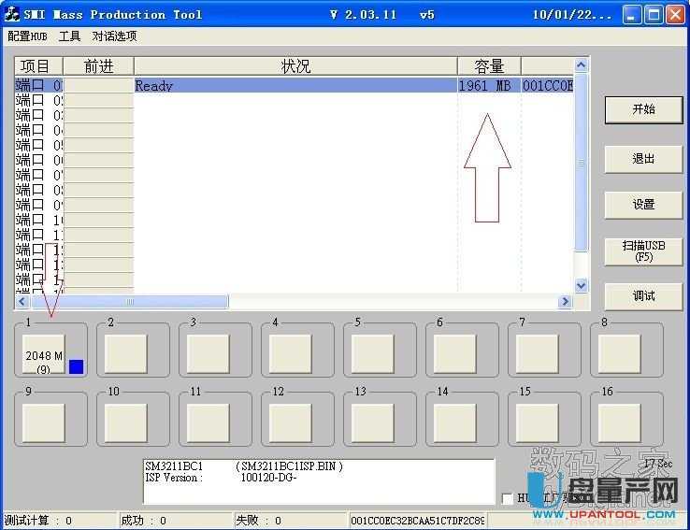The height and width of the screenshot is (530, 690).
Task: Click port slot 1 showing 2048 M
Action: pos(44,355)
